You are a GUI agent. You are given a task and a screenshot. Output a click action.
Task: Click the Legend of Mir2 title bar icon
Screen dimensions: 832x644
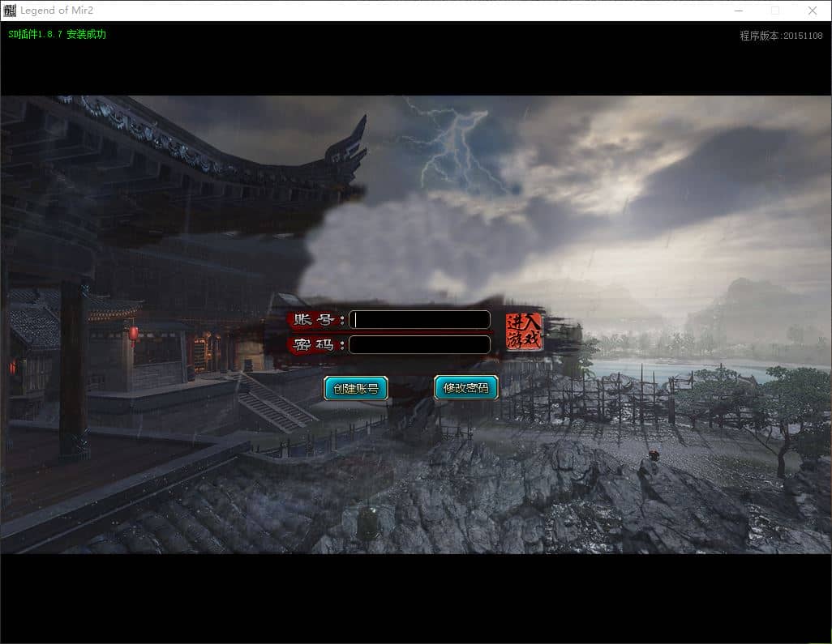pos(10,10)
